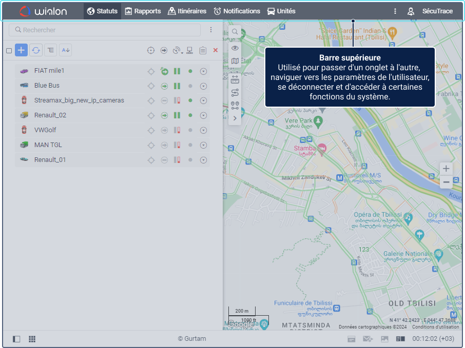This screenshot has height=348, width=465.
Task: Switch to the Rapports tab
Action: click(143, 11)
